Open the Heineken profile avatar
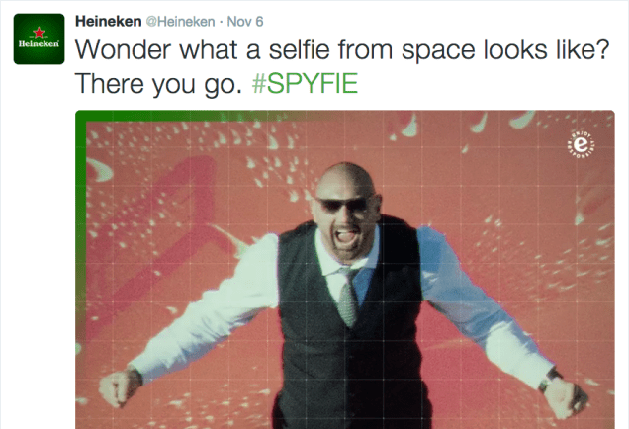Viewport: 629px width, 429px height. point(39,39)
